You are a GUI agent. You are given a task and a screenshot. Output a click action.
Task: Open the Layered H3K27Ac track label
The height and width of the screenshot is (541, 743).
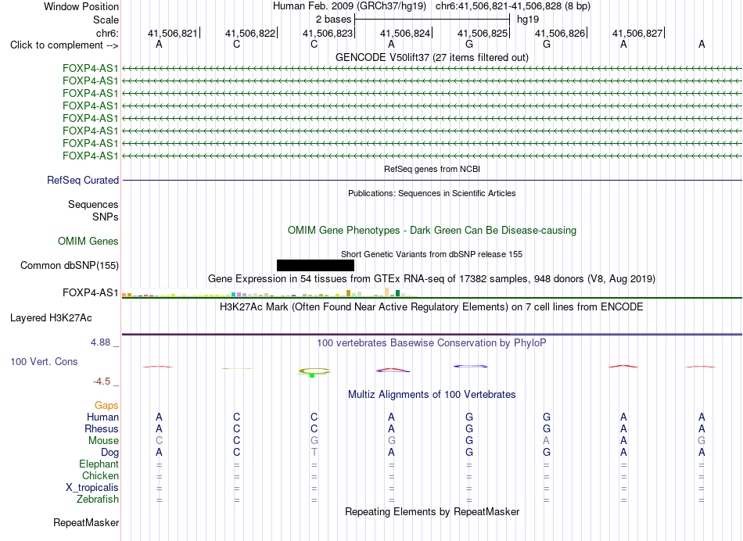(x=51, y=318)
